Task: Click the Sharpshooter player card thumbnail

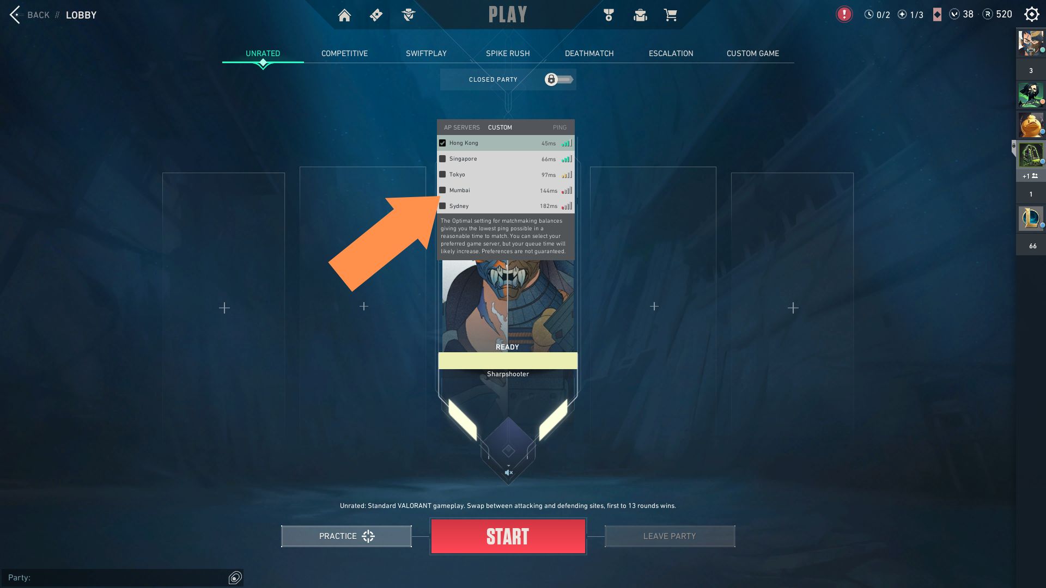Action: pos(508,302)
